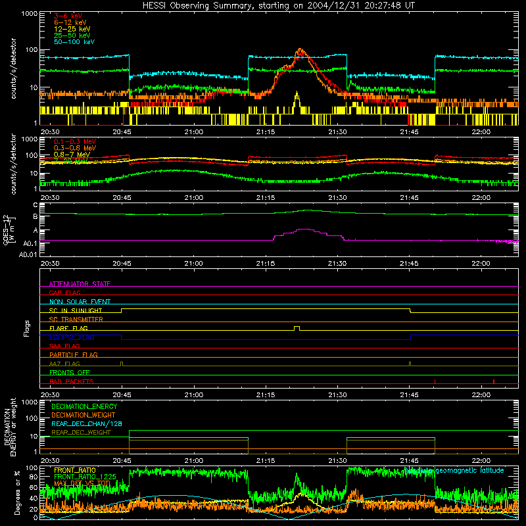Select the SC_IN_SUNLIGHT flag label
The width and height of the screenshot is (526, 526).
76,310
